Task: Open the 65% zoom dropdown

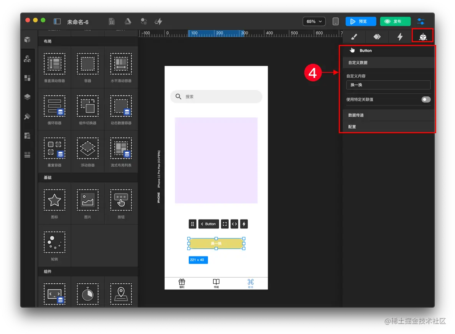Action: click(x=314, y=21)
